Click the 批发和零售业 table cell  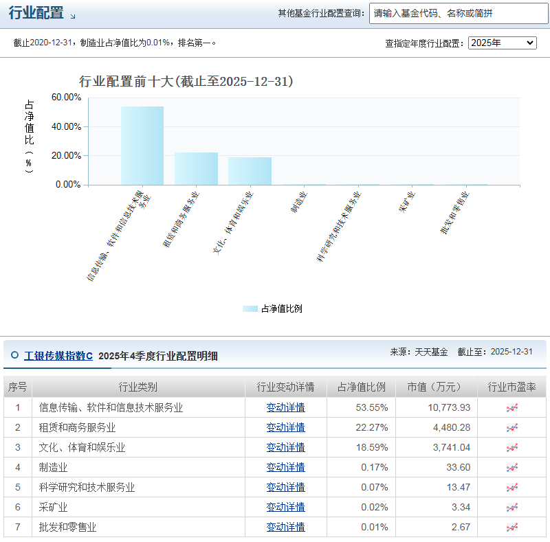[x=138, y=528]
